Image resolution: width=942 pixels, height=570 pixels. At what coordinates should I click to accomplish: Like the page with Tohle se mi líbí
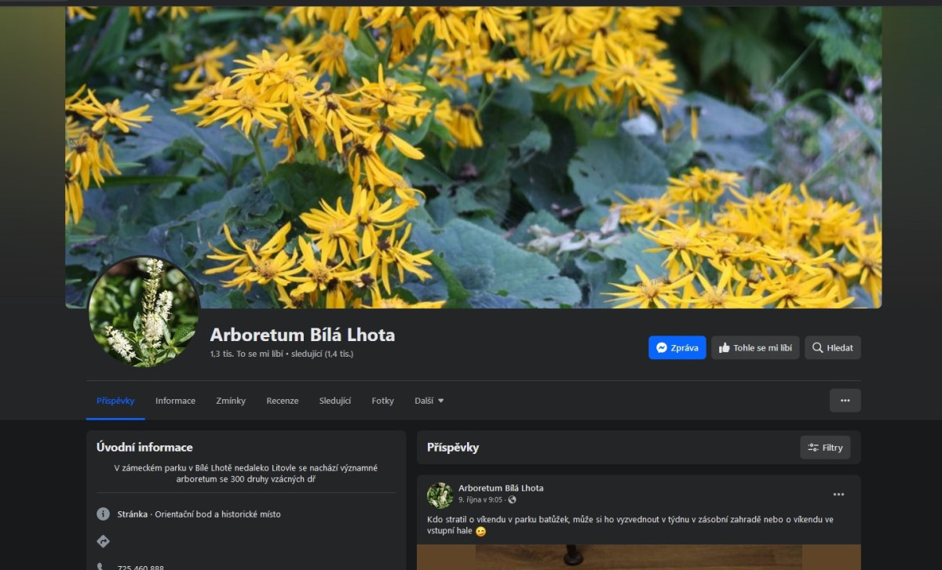pyautogui.click(x=755, y=348)
